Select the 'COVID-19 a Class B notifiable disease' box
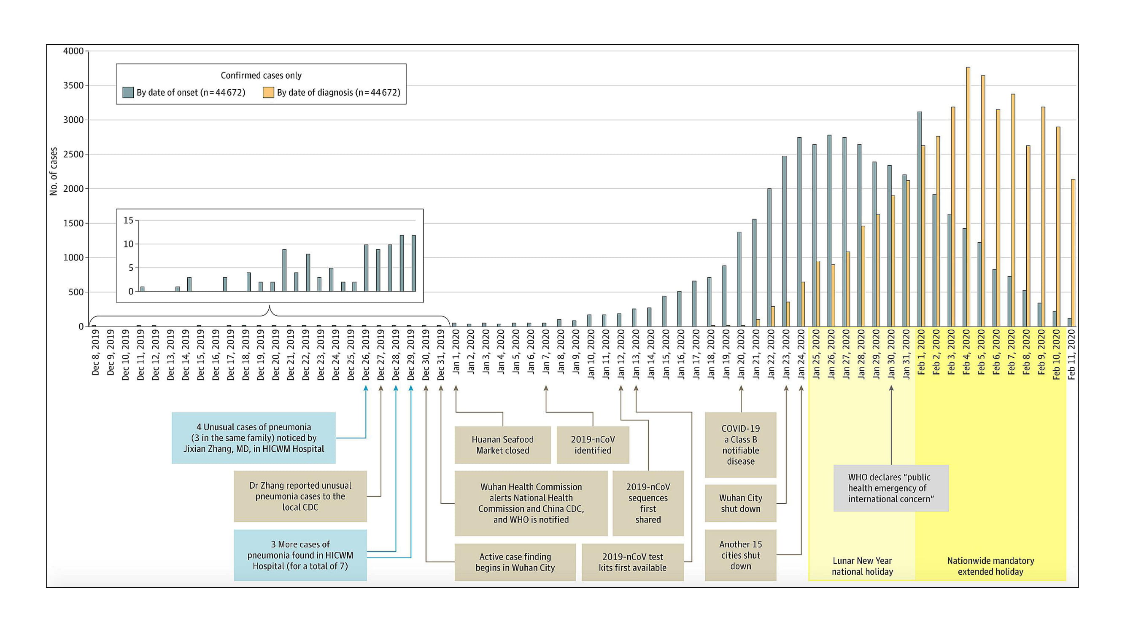The height and width of the screenshot is (632, 1125). 740,445
